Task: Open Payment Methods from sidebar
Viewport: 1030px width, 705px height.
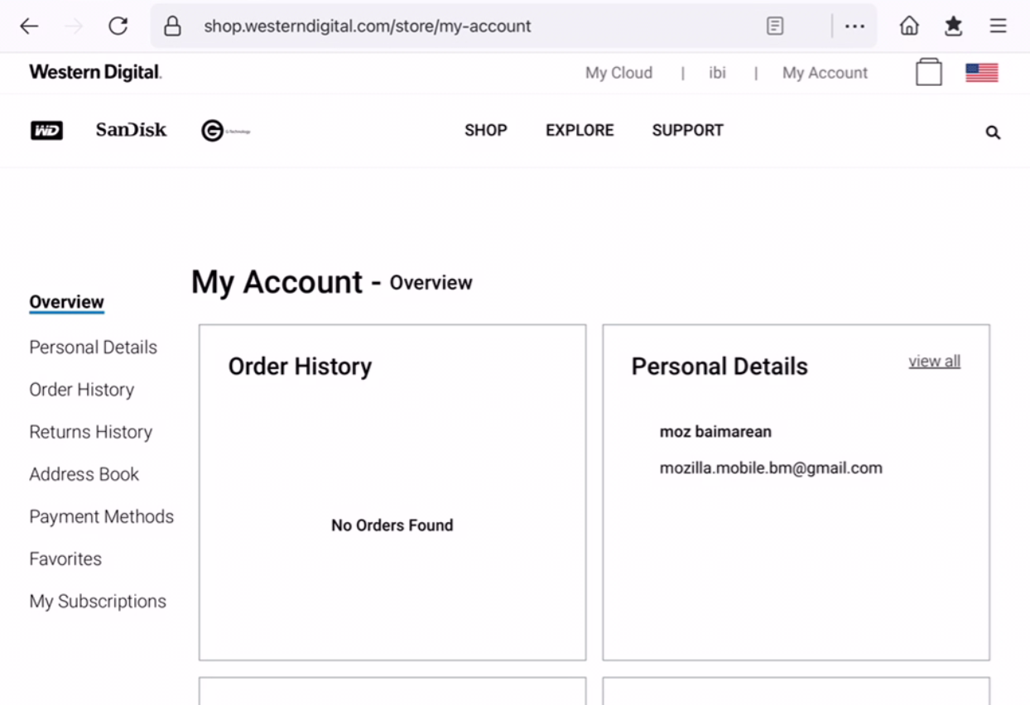Action: tap(101, 516)
